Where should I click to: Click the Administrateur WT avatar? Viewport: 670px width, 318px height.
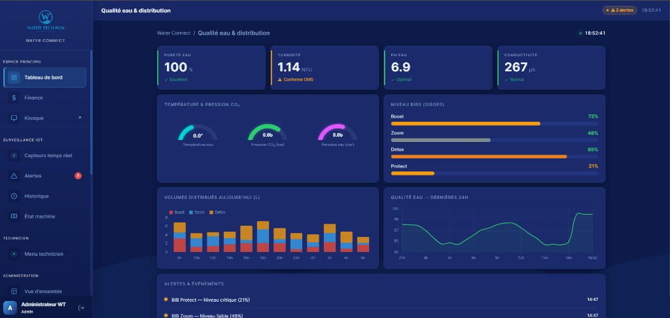tap(10, 308)
